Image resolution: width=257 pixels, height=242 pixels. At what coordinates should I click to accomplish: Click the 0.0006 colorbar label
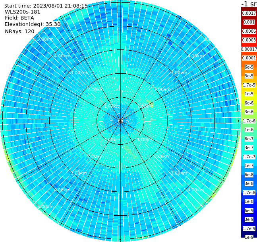coord(249,31)
